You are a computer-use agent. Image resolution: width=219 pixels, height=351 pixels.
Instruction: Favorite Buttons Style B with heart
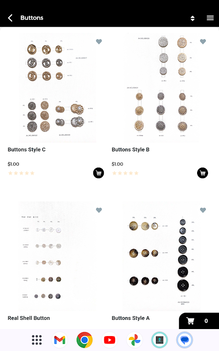point(203,41)
